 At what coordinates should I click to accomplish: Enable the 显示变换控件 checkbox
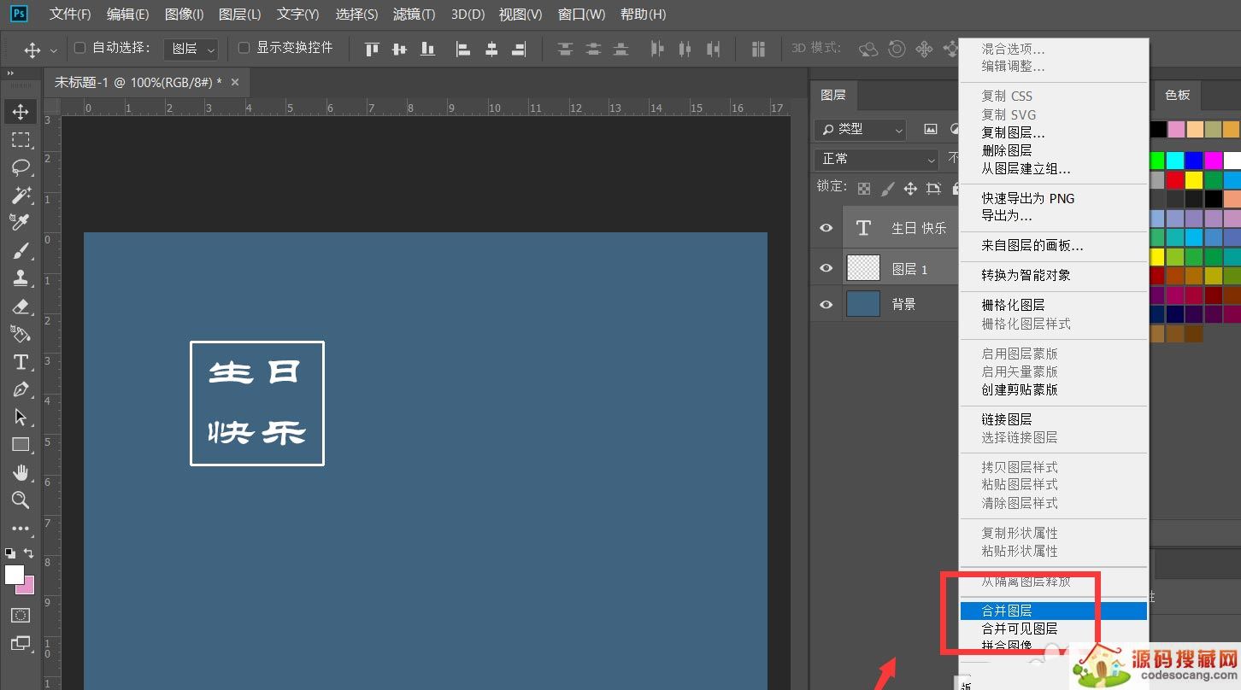(244, 48)
